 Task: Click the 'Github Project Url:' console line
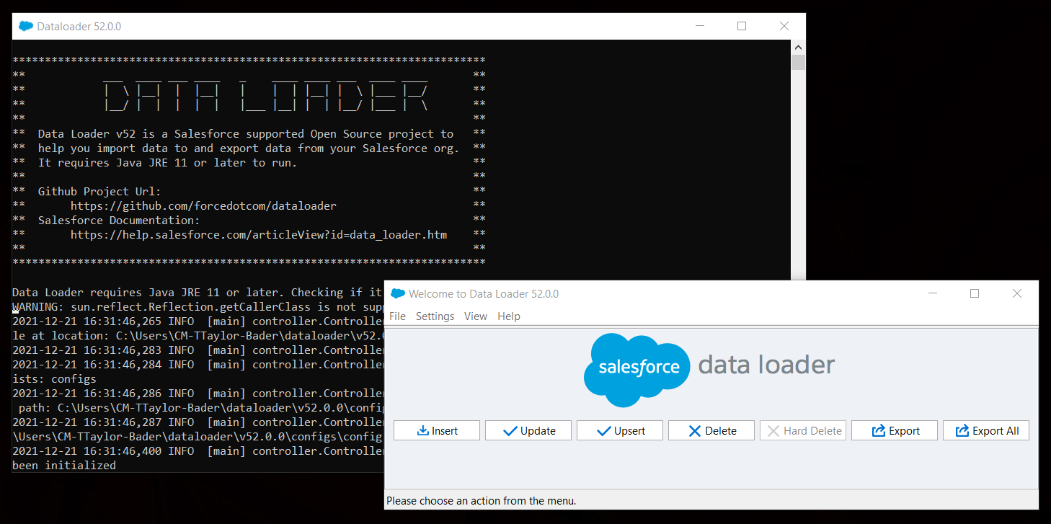(99, 191)
